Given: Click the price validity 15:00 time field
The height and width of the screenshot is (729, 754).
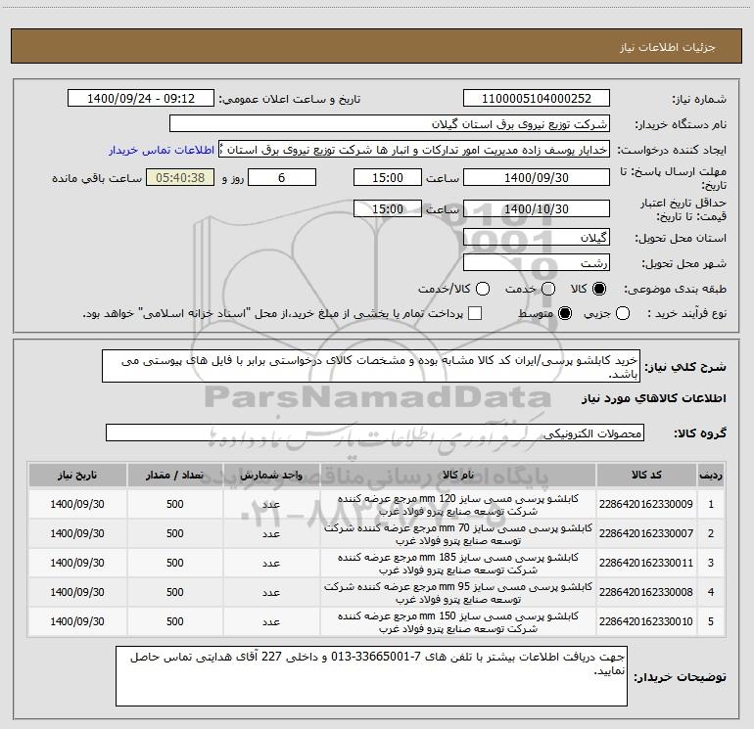Looking at the screenshot, I should 388,208.
